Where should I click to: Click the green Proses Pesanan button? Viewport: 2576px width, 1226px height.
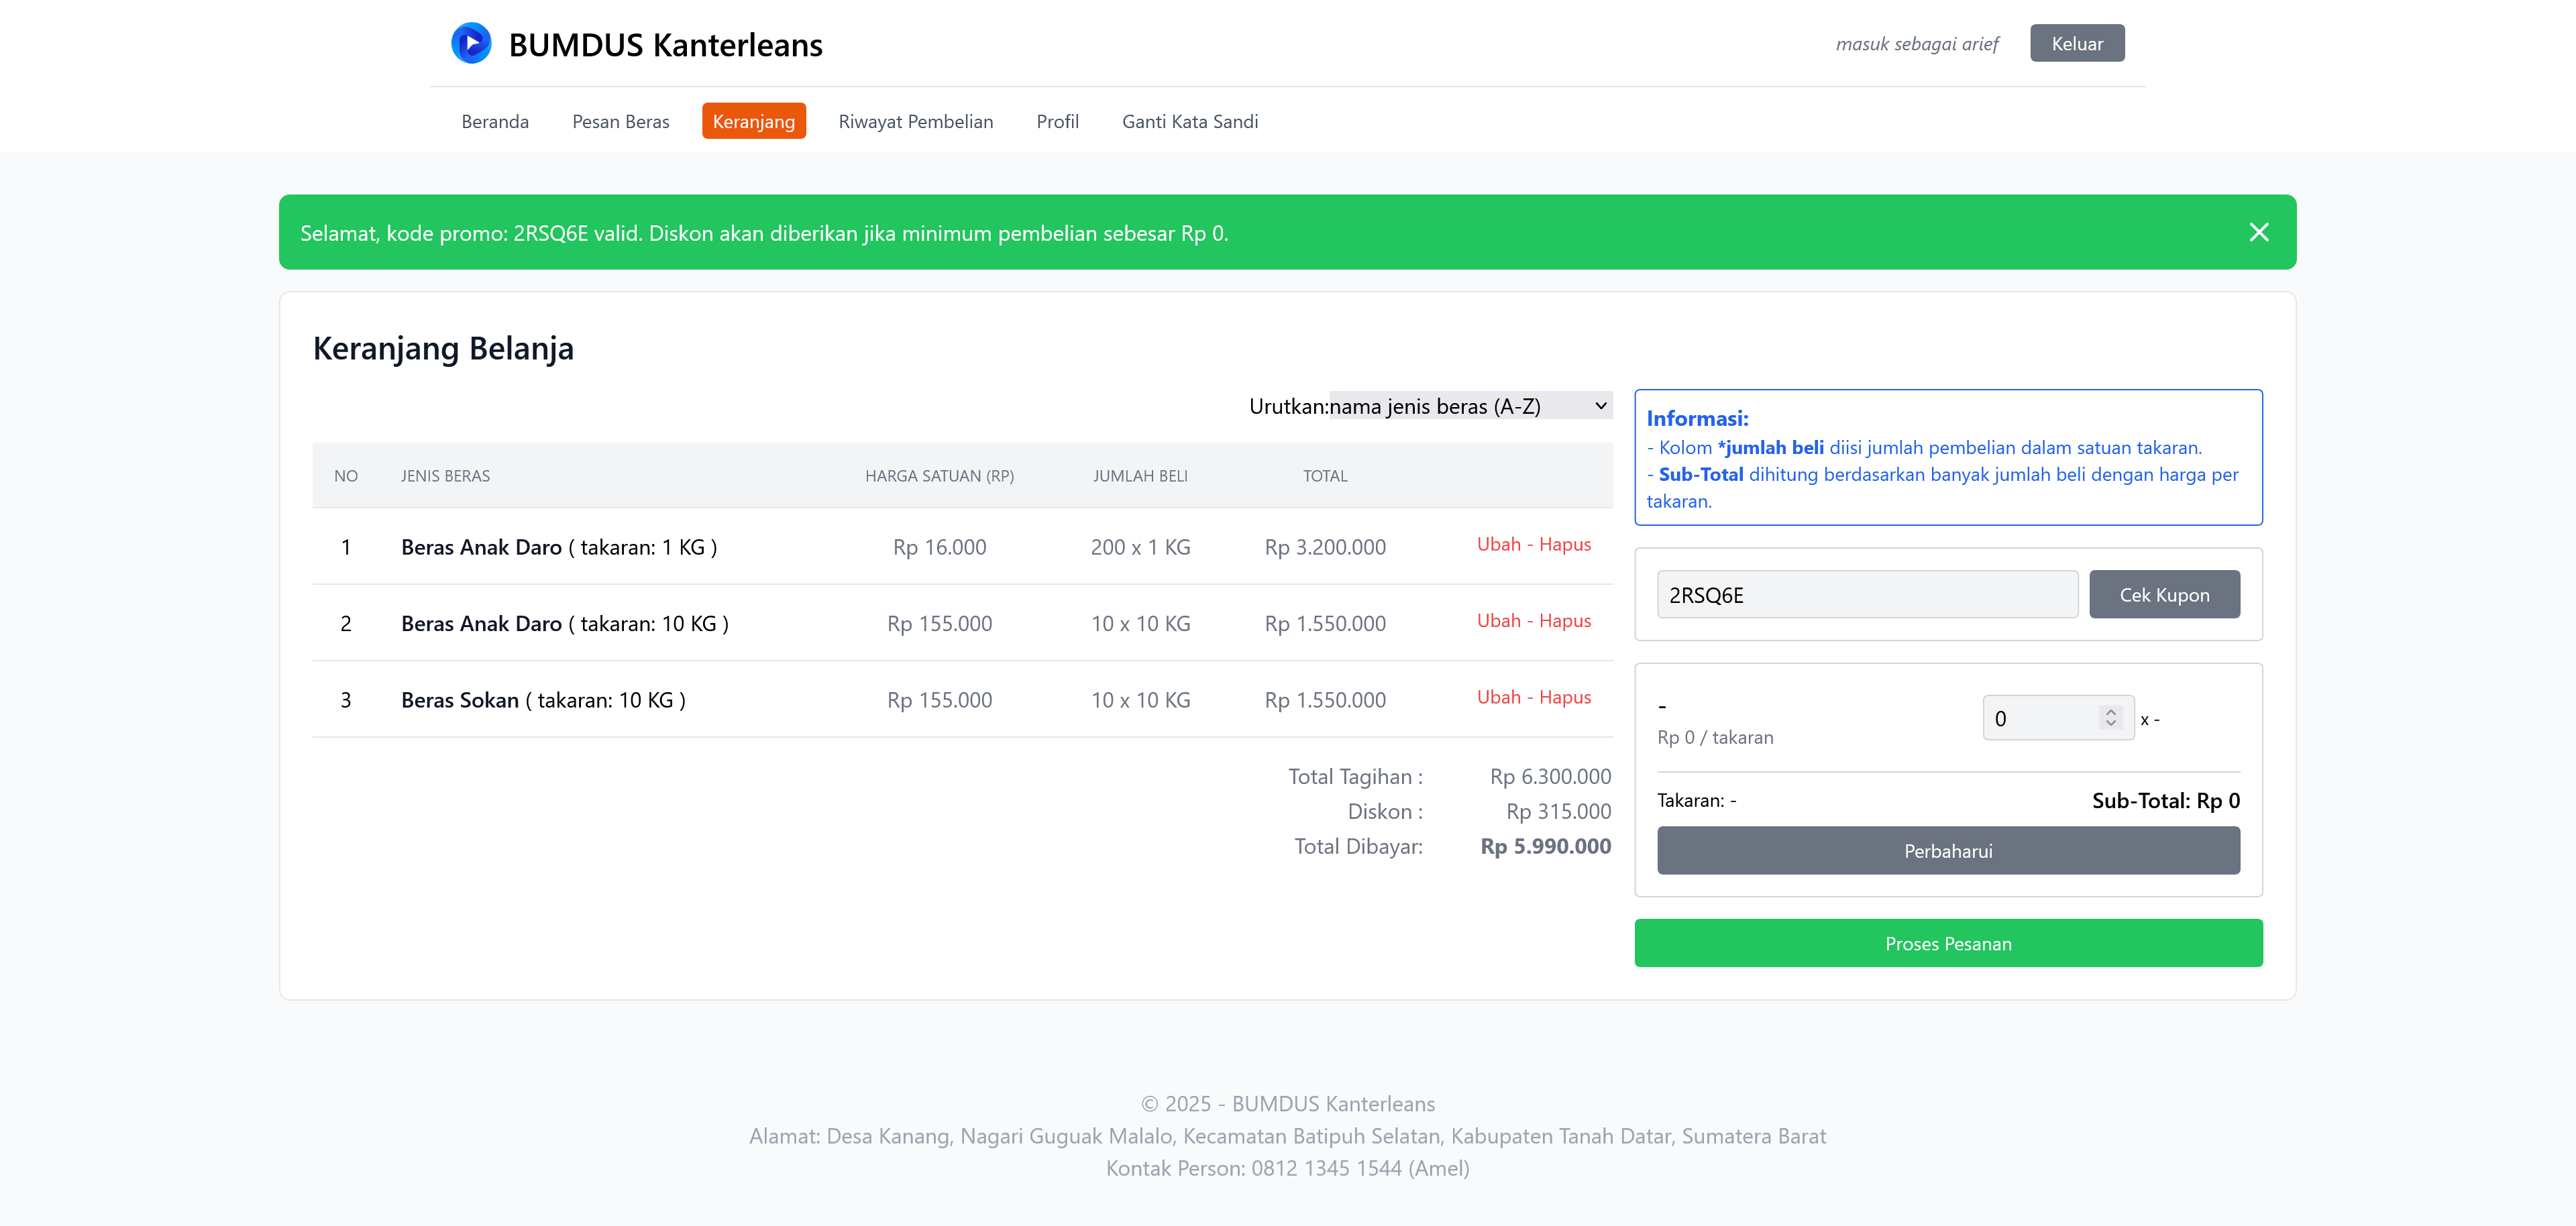click(1948, 943)
